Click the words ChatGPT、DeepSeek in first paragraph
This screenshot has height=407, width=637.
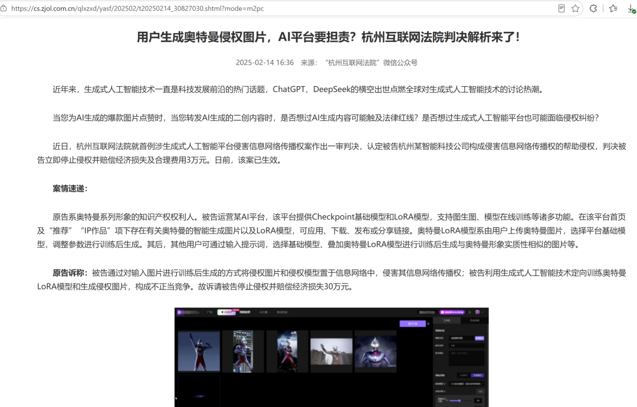pos(311,89)
